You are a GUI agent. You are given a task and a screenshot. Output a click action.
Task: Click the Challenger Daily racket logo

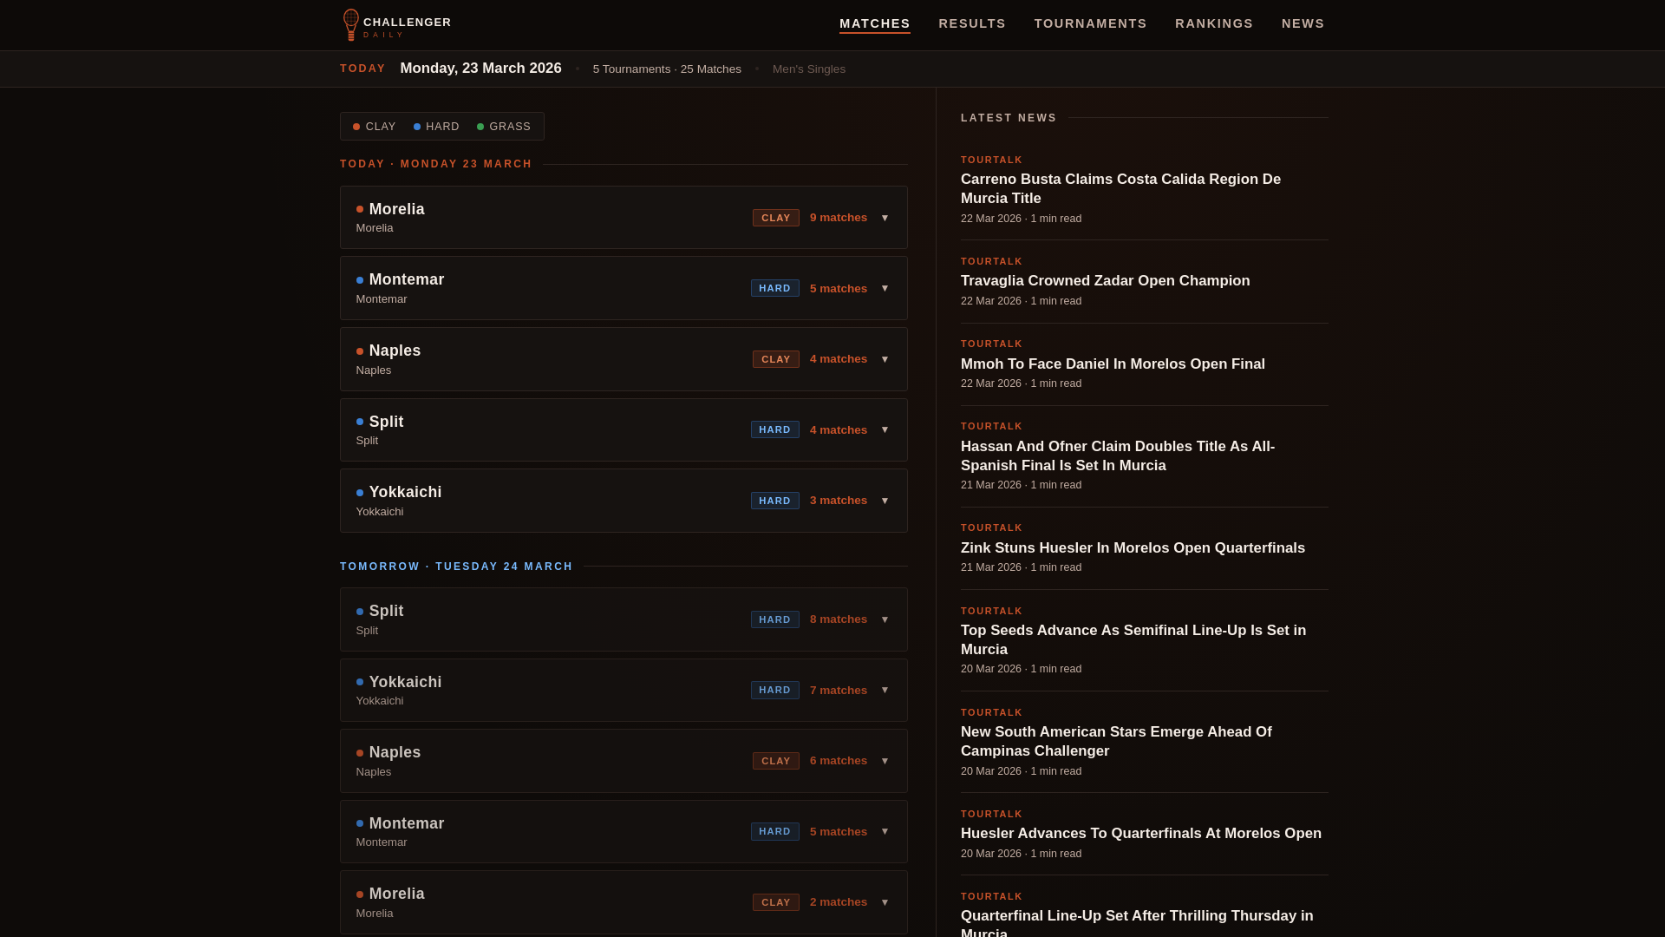pyautogui.click(x=350, y=24)
